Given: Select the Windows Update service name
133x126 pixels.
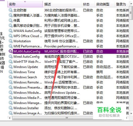Looking at the screenshot, I should point(26,67).
